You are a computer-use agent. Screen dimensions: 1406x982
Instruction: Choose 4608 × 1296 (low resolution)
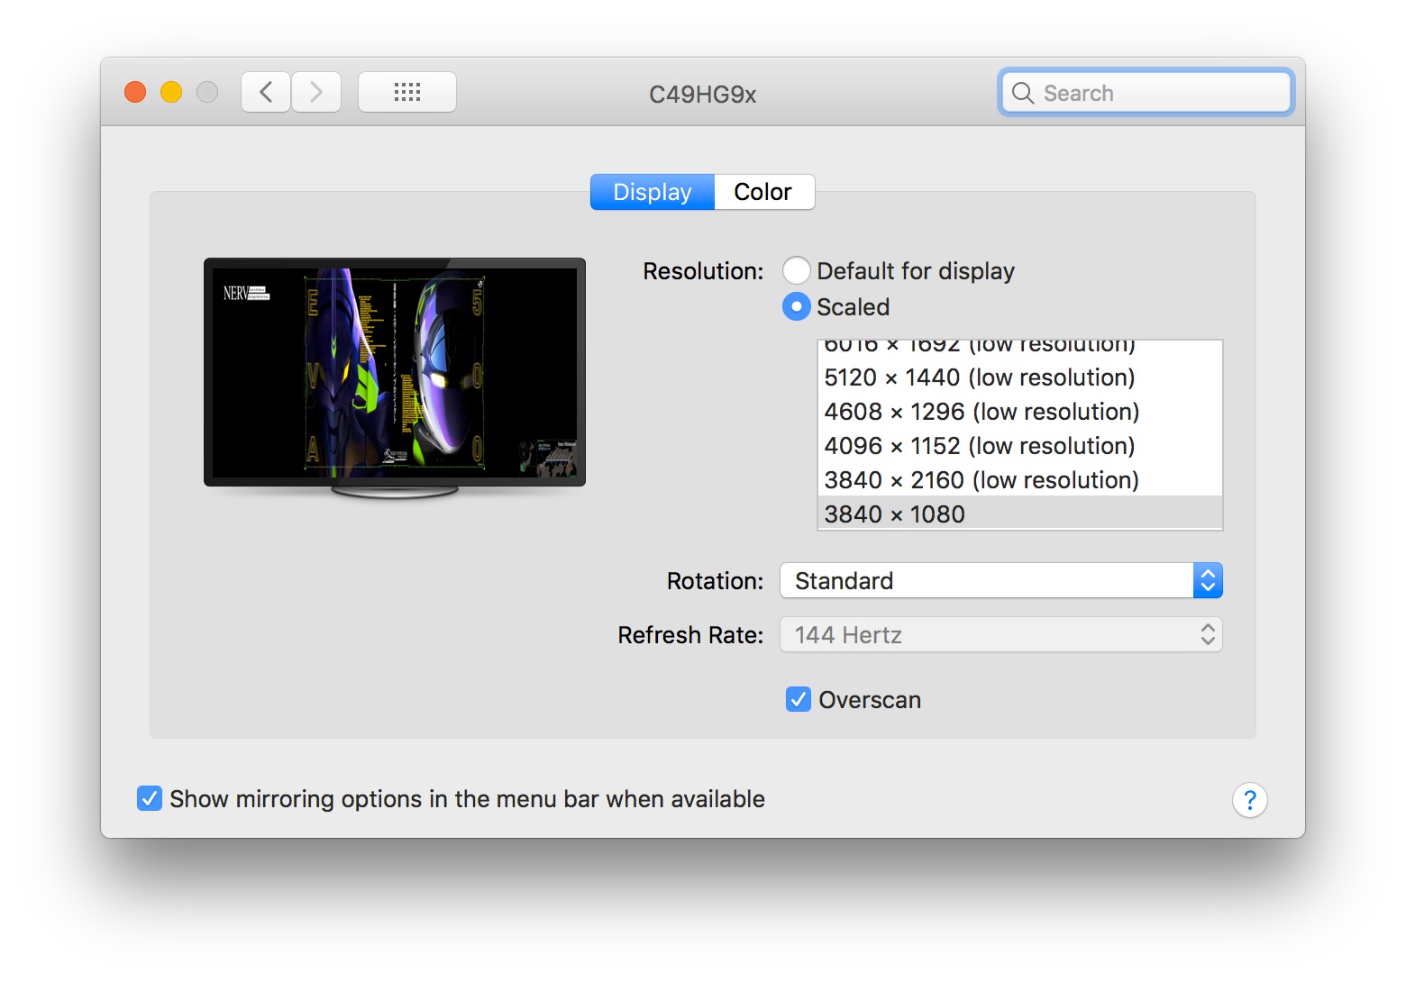tap(1019, 412)
